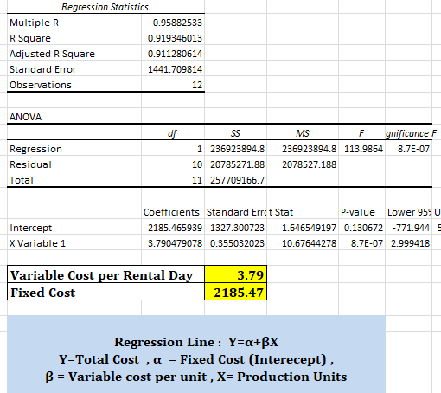Select the ANOVA heading cell
The height and width of the screenshot is (393, 441).
(74, 117)
